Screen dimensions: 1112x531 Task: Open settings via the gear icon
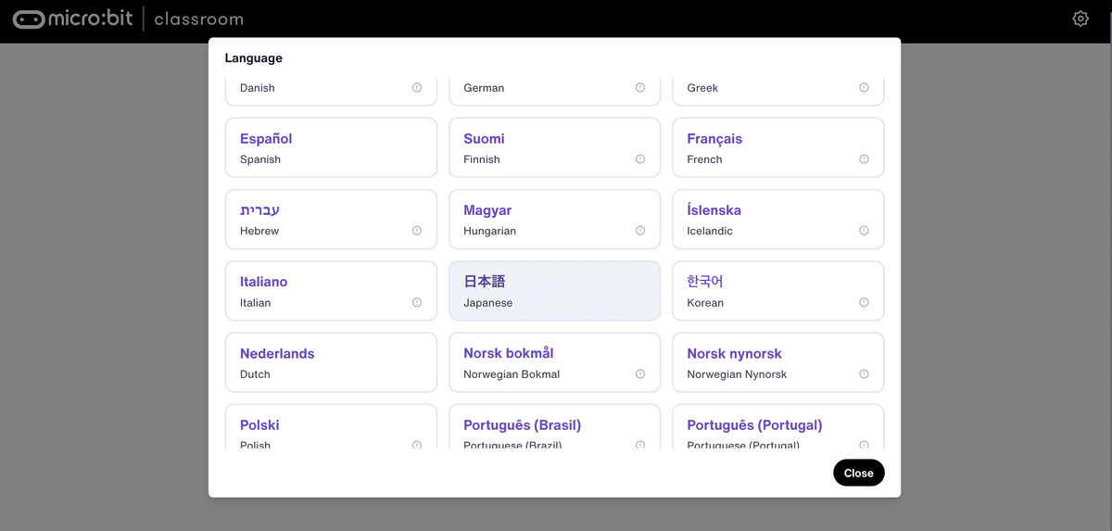(1080, 19)
